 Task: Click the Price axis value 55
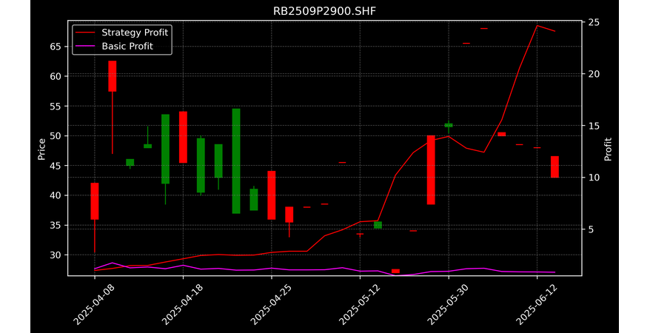56,107
